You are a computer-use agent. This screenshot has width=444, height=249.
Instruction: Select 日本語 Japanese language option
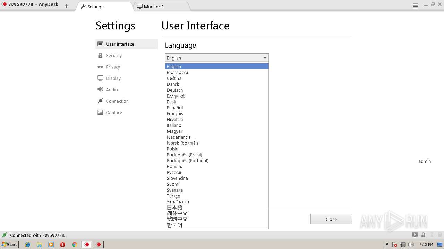coord(217,207)
